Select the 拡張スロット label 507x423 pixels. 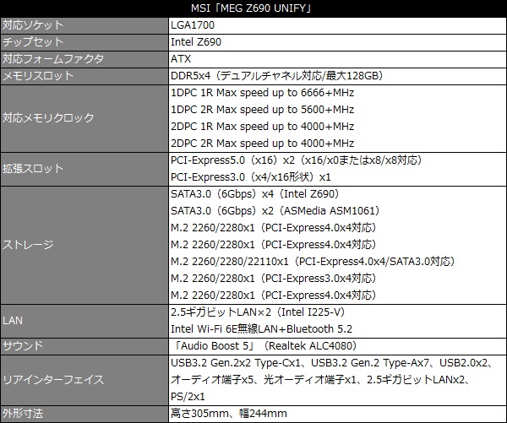coord(33,169)
